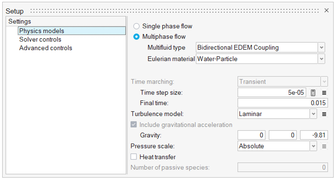Screen dimensions: 335x179
Task: Click the Final time input field
Action: click(283, 103)
